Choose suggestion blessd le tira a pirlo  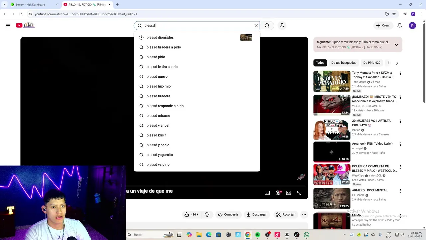pyautogui.click(x=197, y=67)
